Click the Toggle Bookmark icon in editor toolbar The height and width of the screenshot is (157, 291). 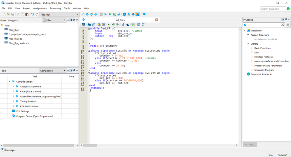pyautogui.click(x=109, y=25)
